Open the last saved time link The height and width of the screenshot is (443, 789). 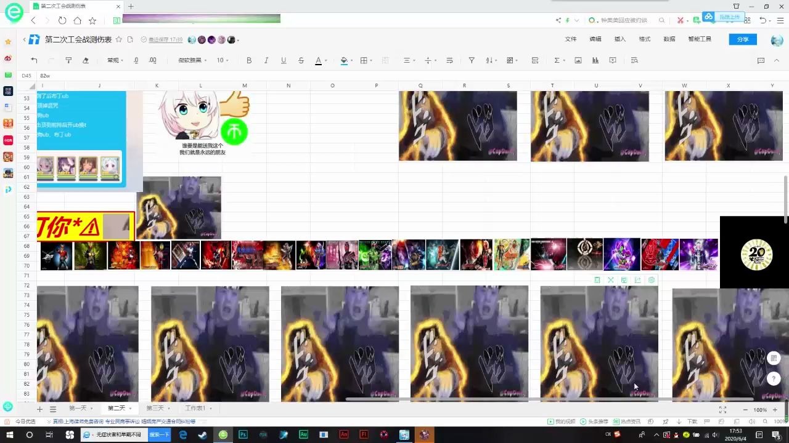(166, 40)
